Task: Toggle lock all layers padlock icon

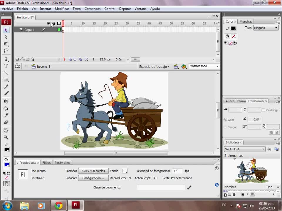Action: (x=53, y=23)
